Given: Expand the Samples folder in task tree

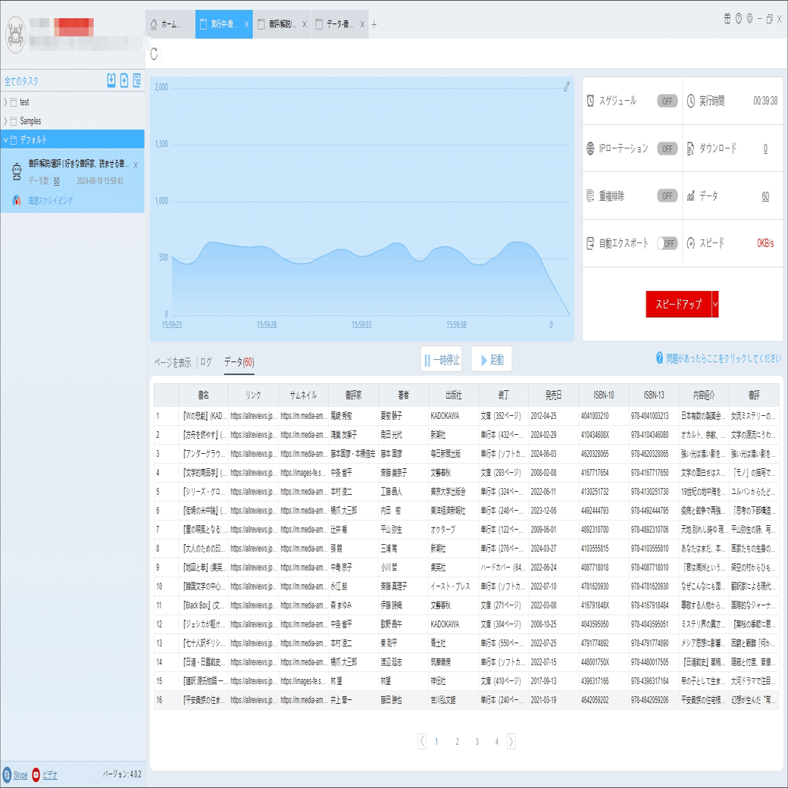Looking at the screenshot, I should pyautogui.click(x=5, y=121).
